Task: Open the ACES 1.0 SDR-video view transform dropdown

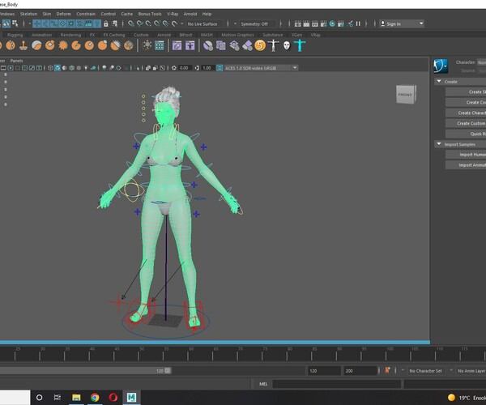Action: click(x=261, y=68)
